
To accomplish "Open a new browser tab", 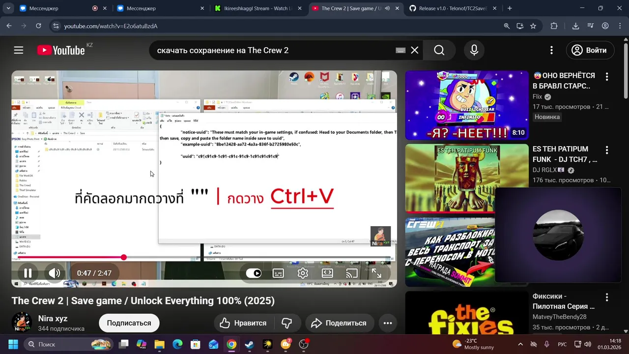I will coord(510,8).
